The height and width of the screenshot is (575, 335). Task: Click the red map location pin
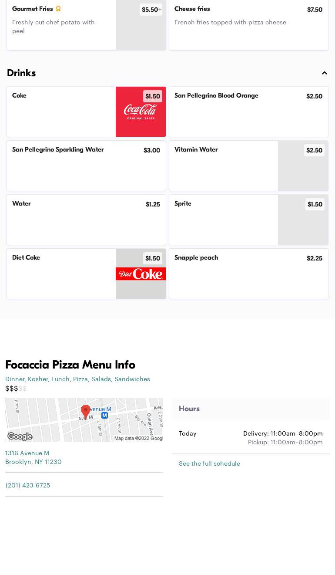click(86, 411)
